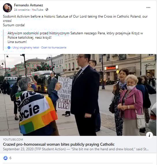
Task: Click the September 23, 2020 description text
Action: click(x=76, y=149)
